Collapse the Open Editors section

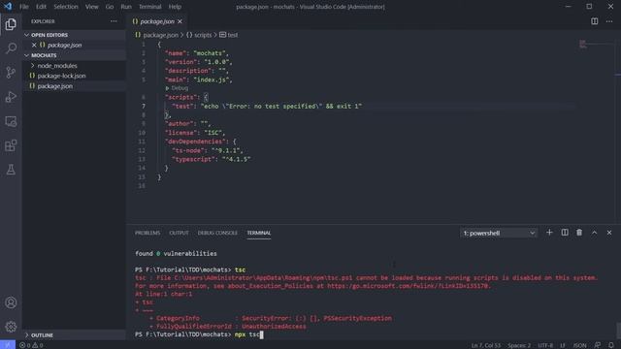(x=75, y=35)
